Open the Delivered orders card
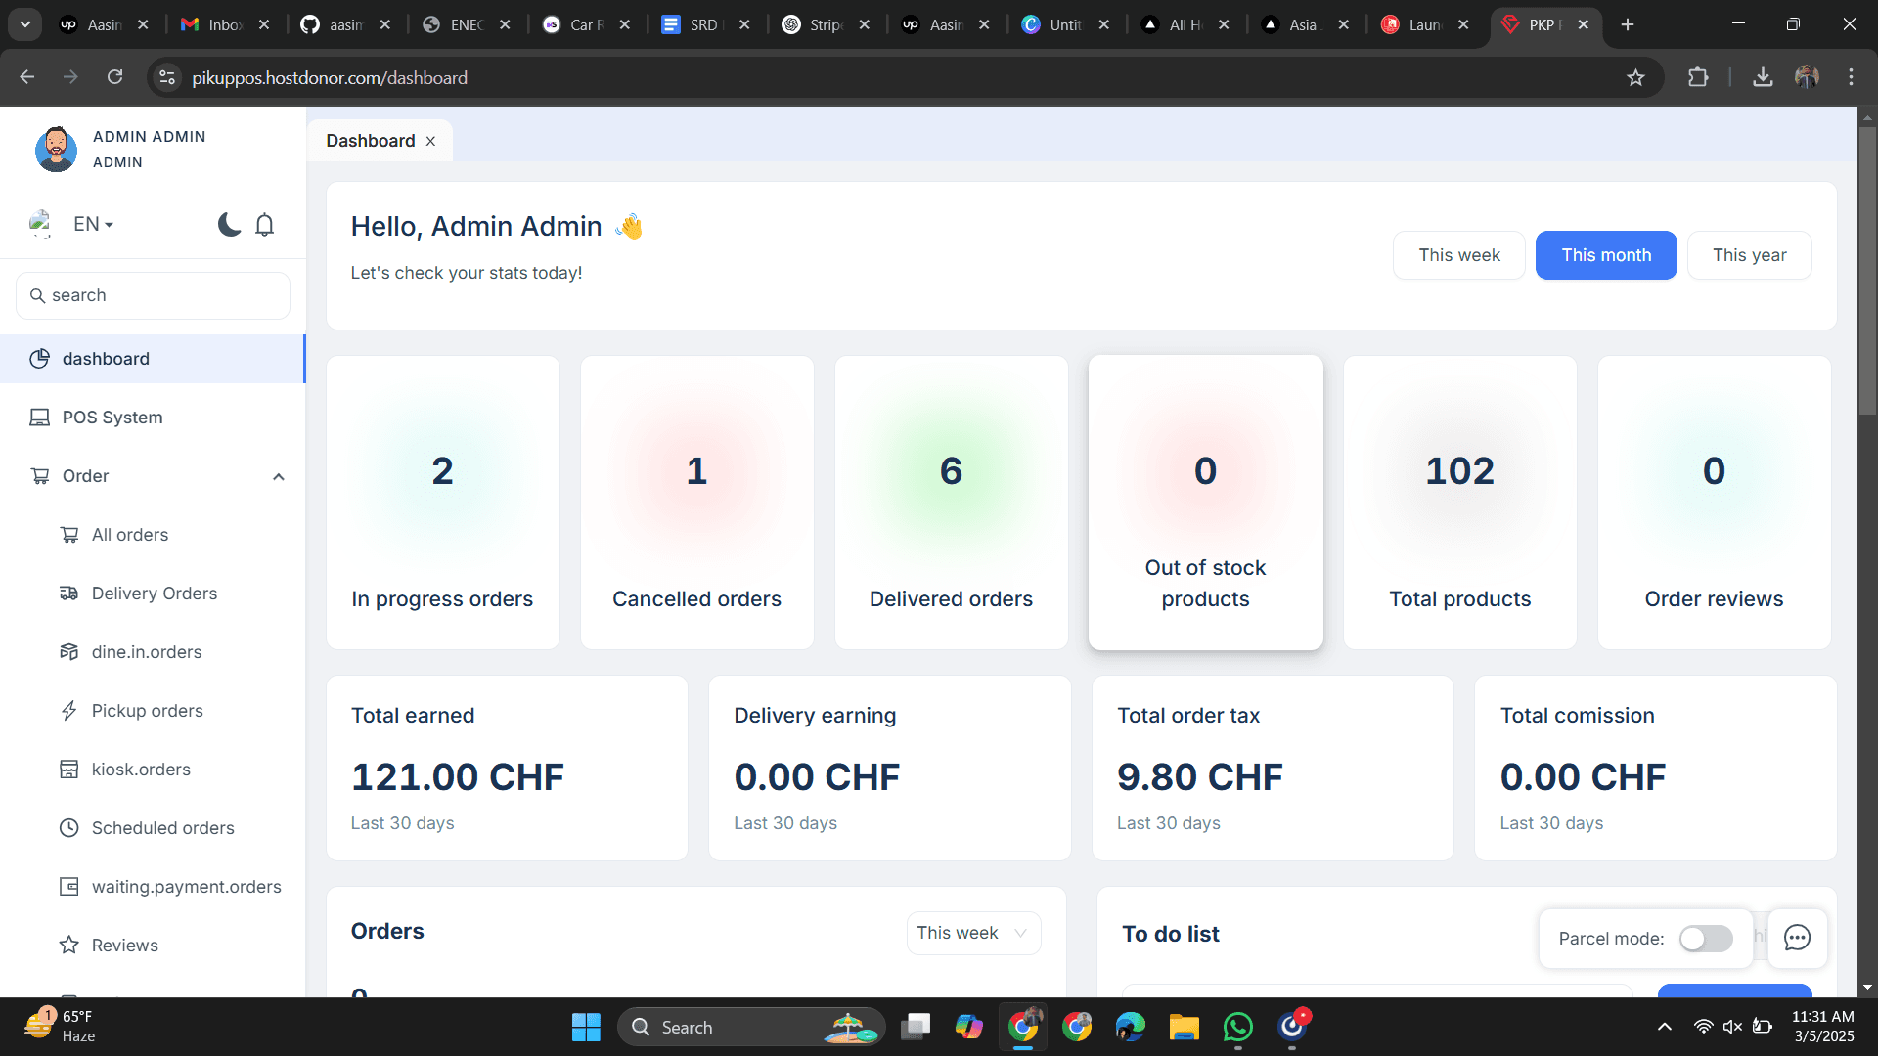 click(x=952, y=503)
